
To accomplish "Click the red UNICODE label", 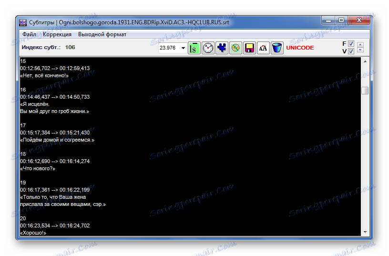I will 300,48.
